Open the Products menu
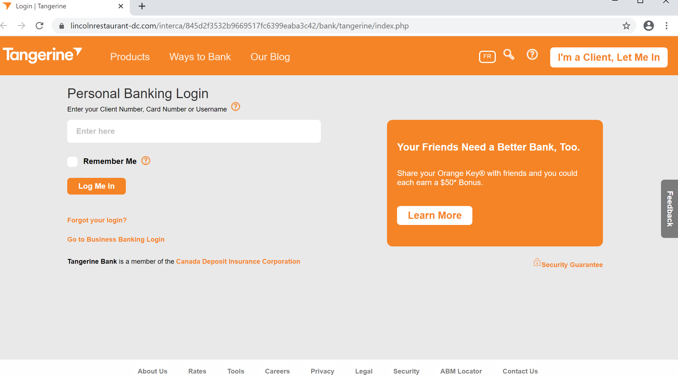The width and height of the screenshot is (678, 378). 130,57
